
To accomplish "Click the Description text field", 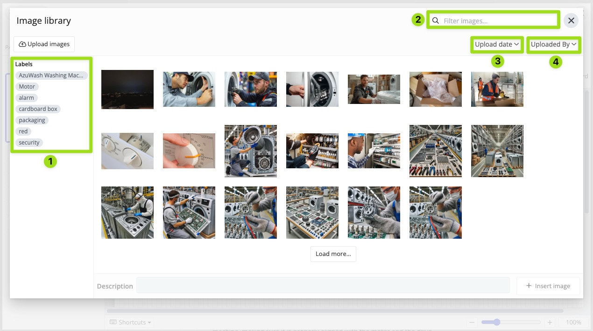I will [x=323, y=286].
